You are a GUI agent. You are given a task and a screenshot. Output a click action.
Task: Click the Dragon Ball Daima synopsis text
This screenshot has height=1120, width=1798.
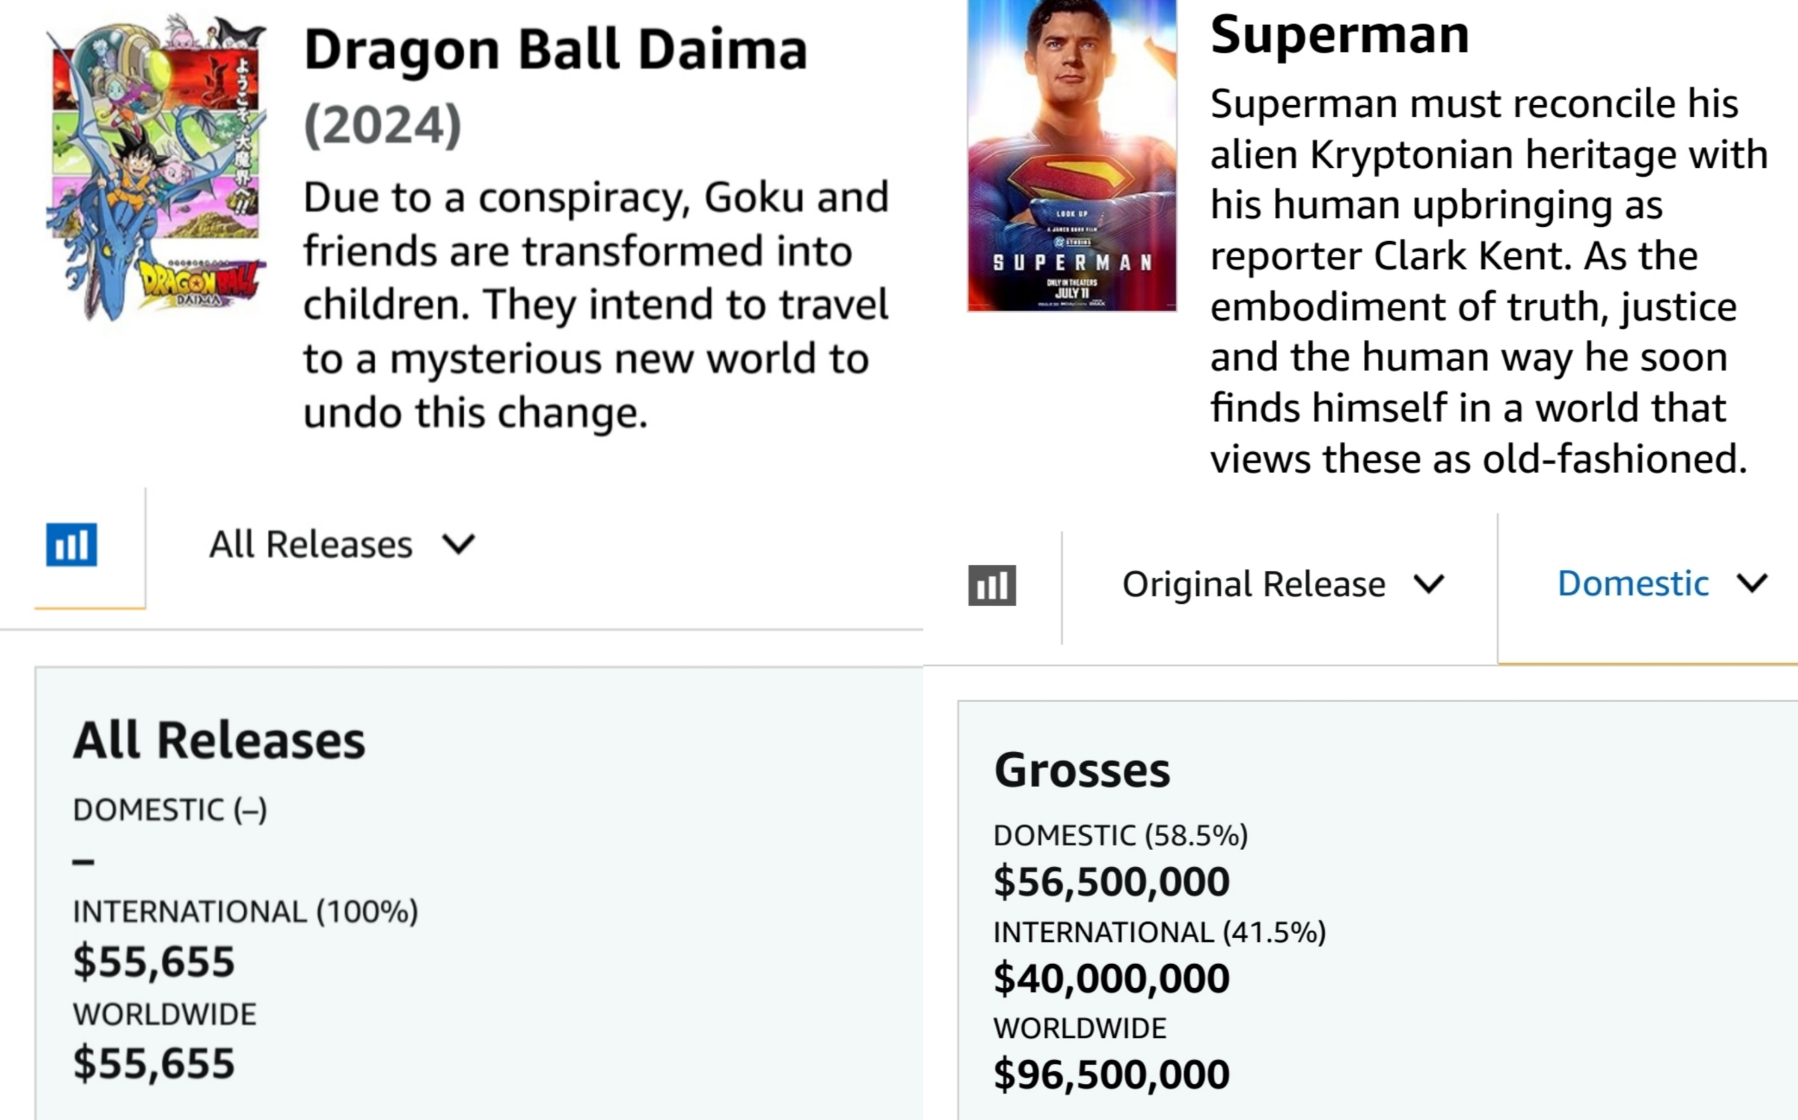tap(595, 304)
